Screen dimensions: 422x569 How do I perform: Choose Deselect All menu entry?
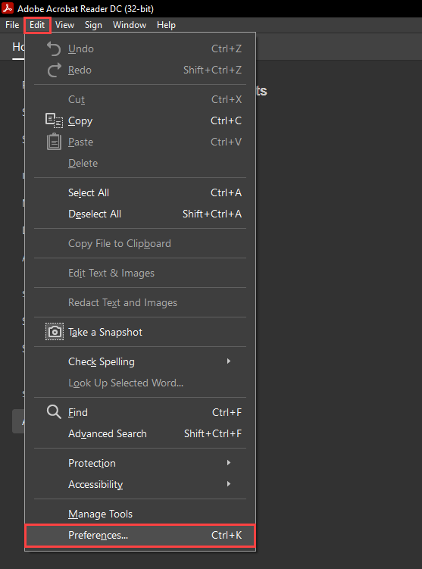pos(140,214)
